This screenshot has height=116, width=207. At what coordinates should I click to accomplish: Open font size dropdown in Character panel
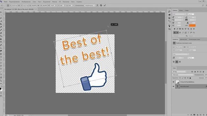(182, 17)
